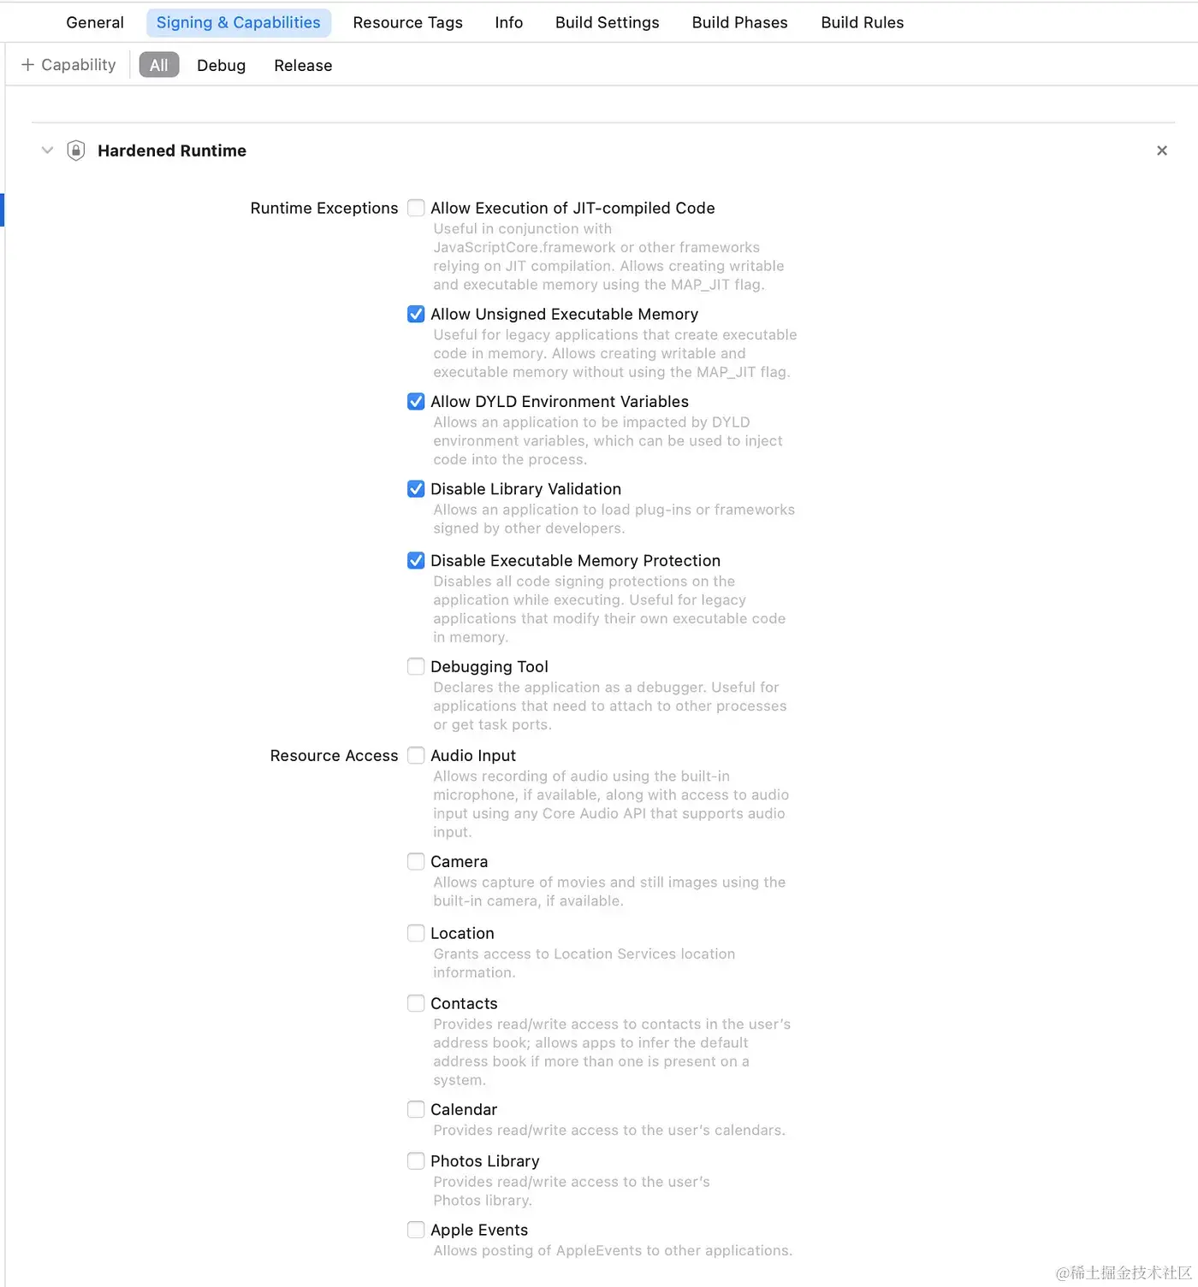Collapse the Hardened Runtime section chevron

[x=47, y=151]
